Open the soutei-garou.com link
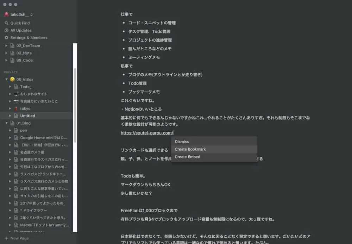 point(146,133)
